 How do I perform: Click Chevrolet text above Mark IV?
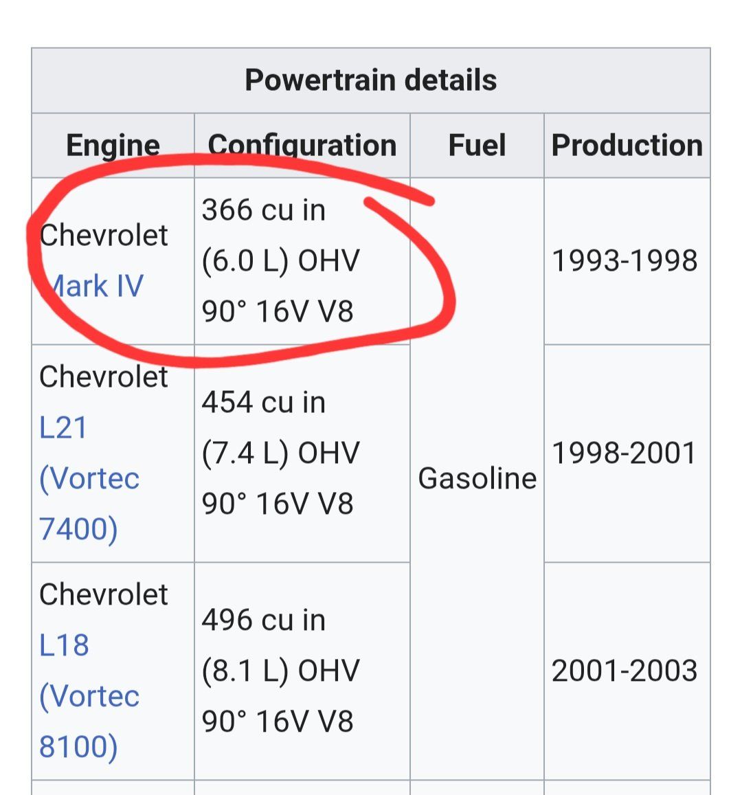[104, 236]
